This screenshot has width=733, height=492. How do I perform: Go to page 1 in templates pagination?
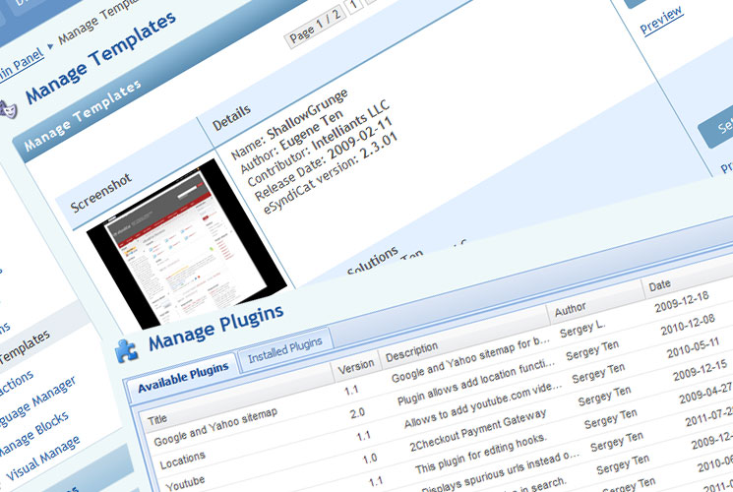[x=355, y=5]
